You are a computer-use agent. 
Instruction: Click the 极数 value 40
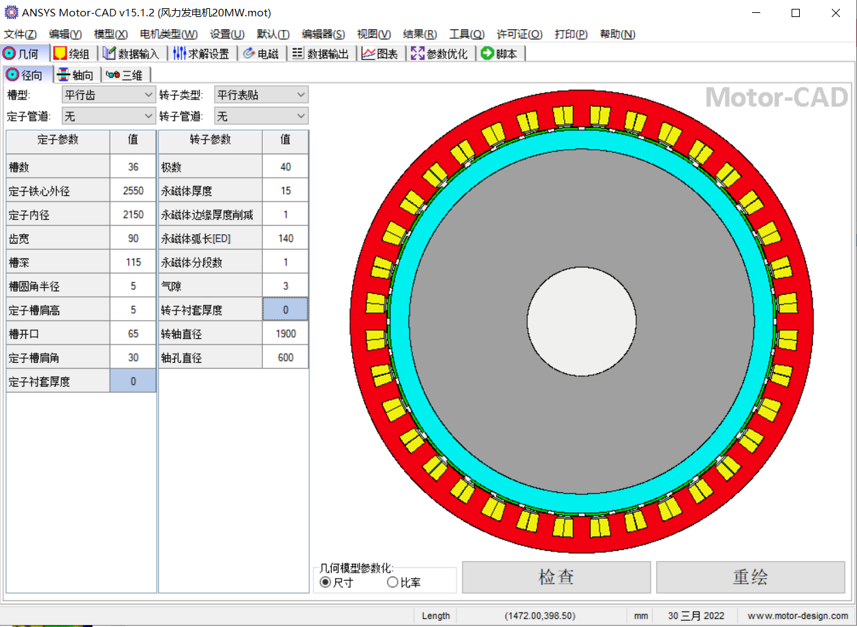click(285, 167)
